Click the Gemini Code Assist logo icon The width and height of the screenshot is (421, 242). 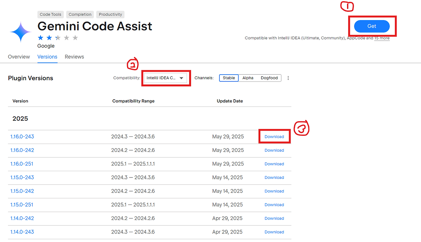click(21, 32)
